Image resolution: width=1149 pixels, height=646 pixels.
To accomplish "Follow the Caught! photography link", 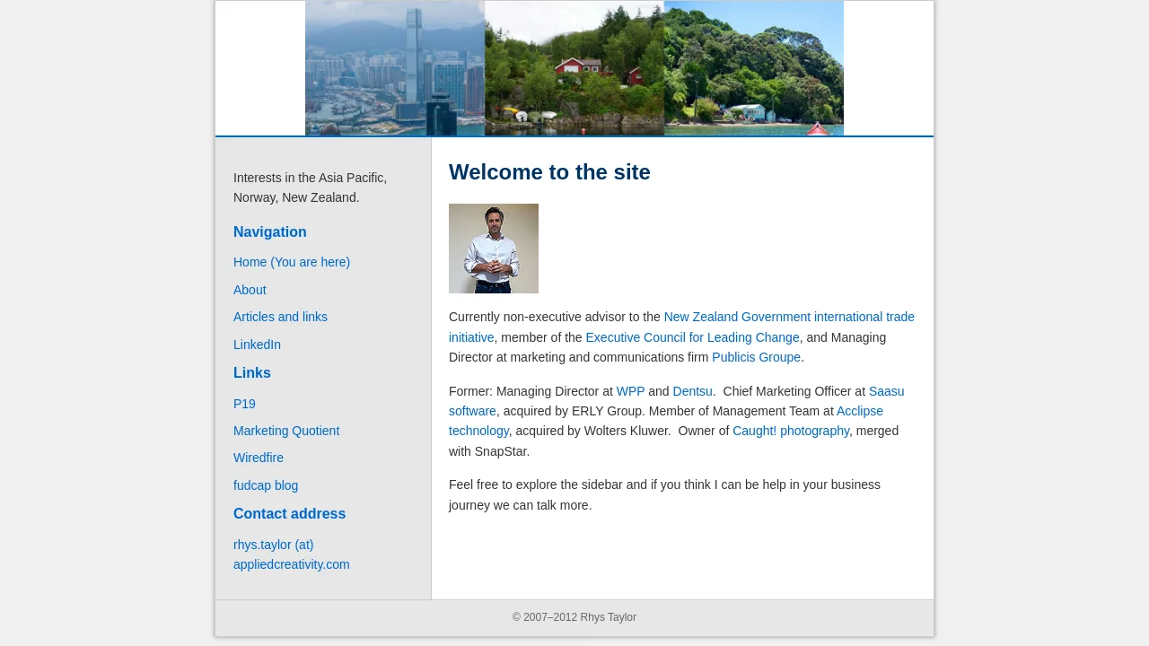I will point(791,431).
